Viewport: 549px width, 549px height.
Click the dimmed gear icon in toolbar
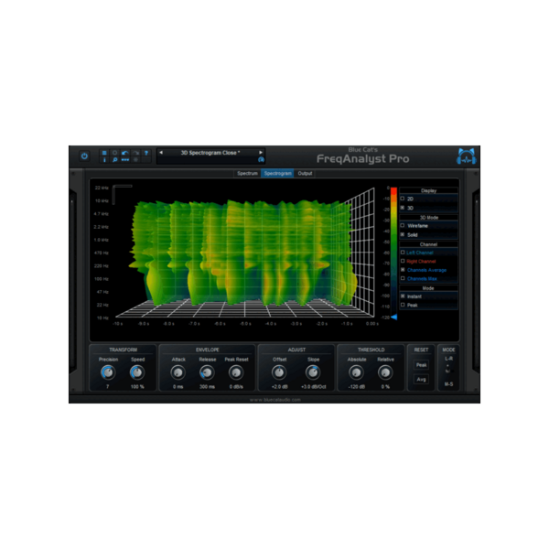(x=135, y=159)
